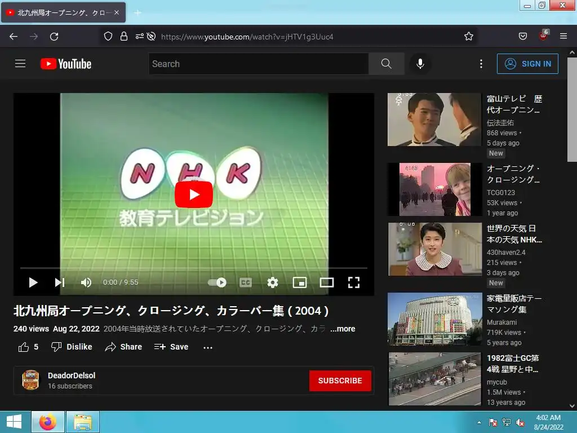
Task: Open the Murakami 家電量販店 video thumbnail
Action: (434, 319)
